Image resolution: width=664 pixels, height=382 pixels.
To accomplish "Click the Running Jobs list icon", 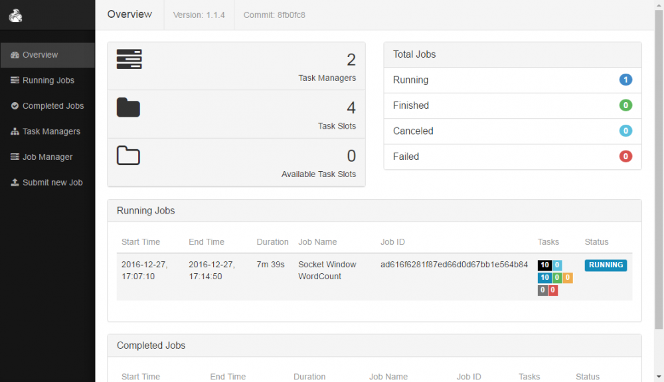I will coord(15,80).
